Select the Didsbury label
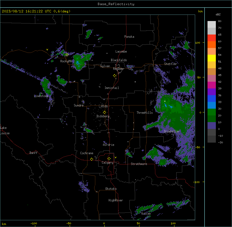 [103, 116]
